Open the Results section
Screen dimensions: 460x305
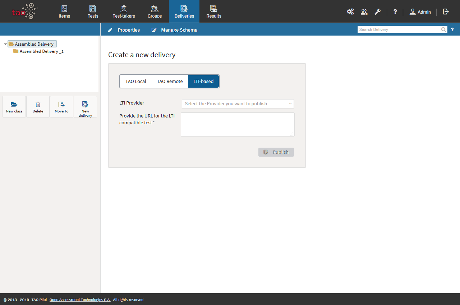tap(214, 11)
